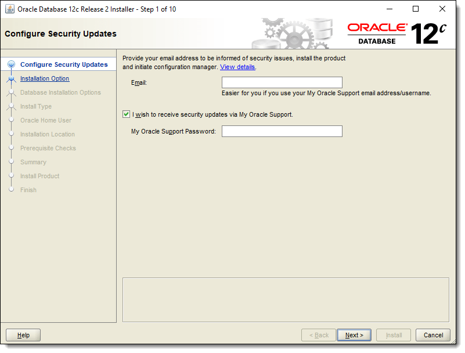Click the Oracle Database 12c logo
The height and width of the screenshot is (353, 465).
[398, 33]
